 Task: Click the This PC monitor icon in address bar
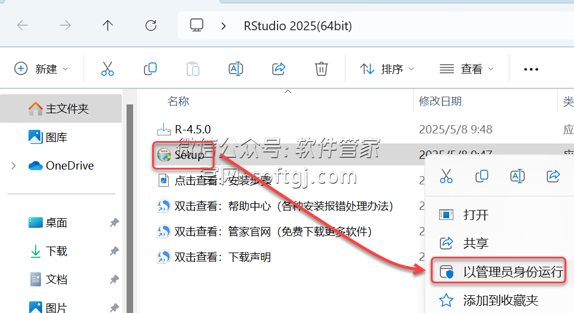point(197,25)
